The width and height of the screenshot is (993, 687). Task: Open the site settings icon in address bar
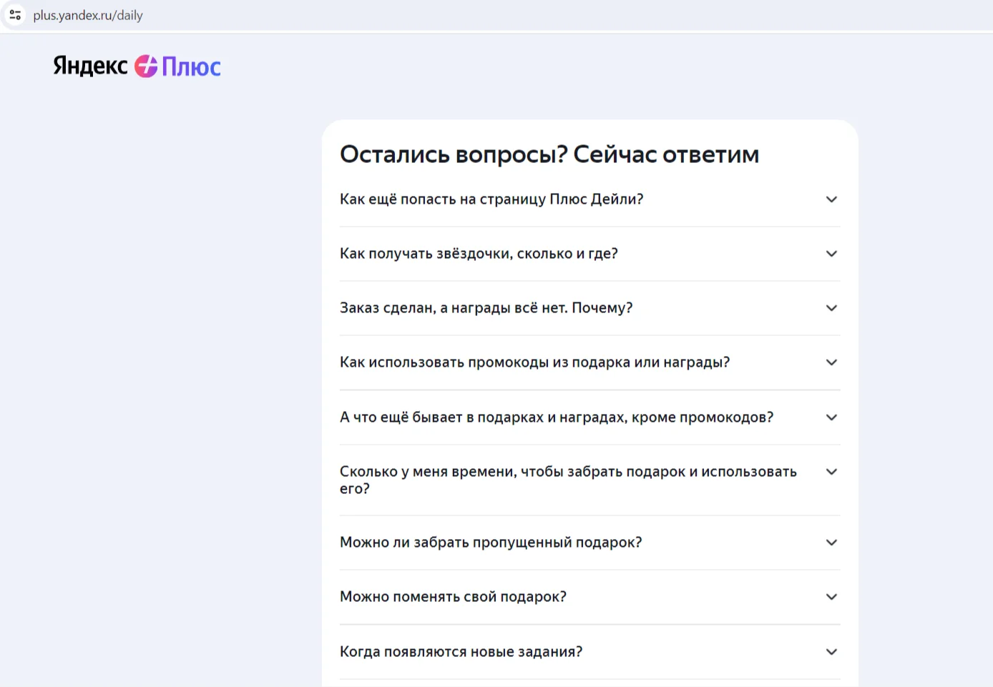[x=15, y=15]
